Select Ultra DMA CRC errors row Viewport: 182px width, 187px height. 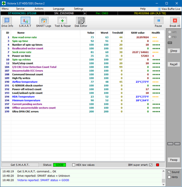[83, 112]
